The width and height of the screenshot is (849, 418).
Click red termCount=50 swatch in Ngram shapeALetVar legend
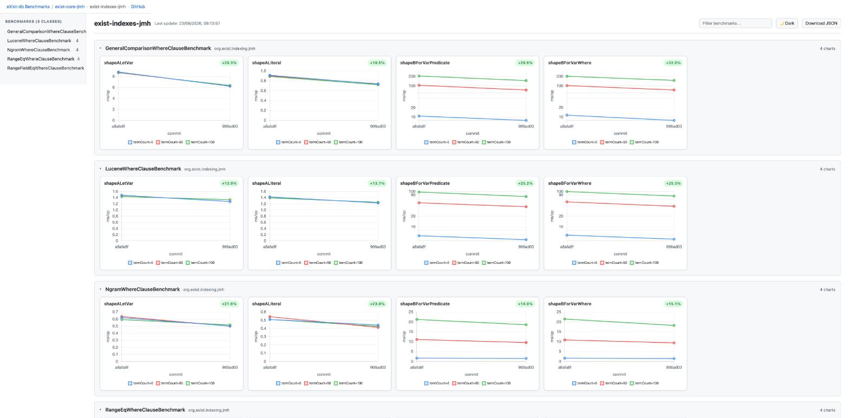pyautogui.click(x=158, y=383)
